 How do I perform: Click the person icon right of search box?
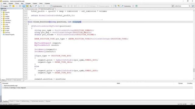193,6
